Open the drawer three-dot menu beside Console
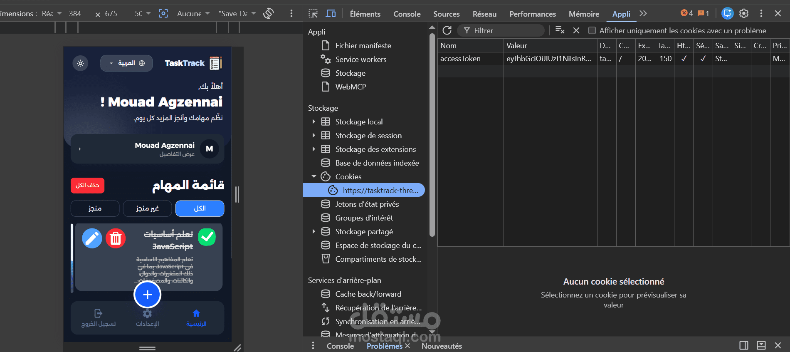 (x=313, y=346)
